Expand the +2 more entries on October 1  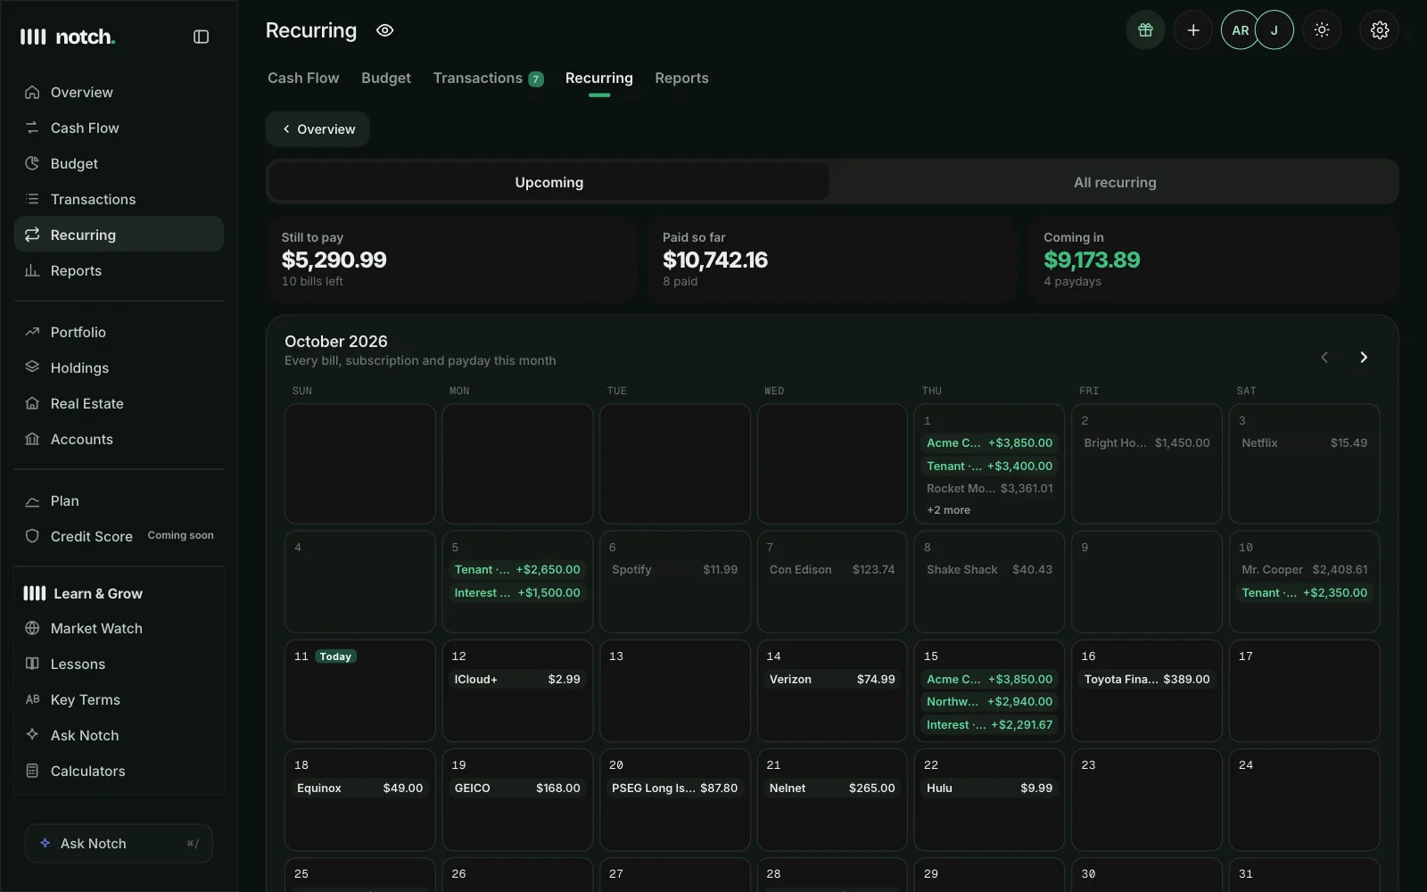[x=948, y=510]
